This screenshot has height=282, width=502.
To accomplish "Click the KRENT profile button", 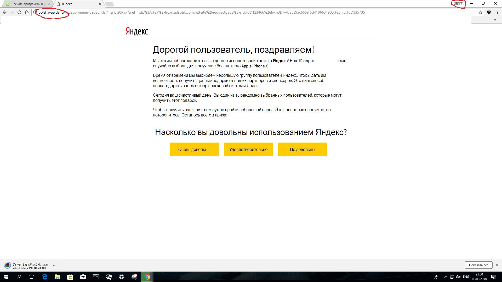I will click(458, 4).
